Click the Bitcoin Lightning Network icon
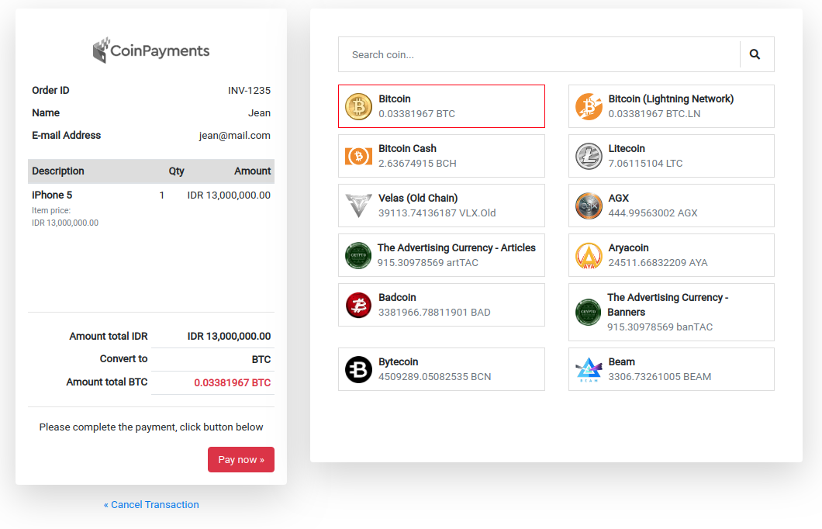 click(x=589, y=106)
